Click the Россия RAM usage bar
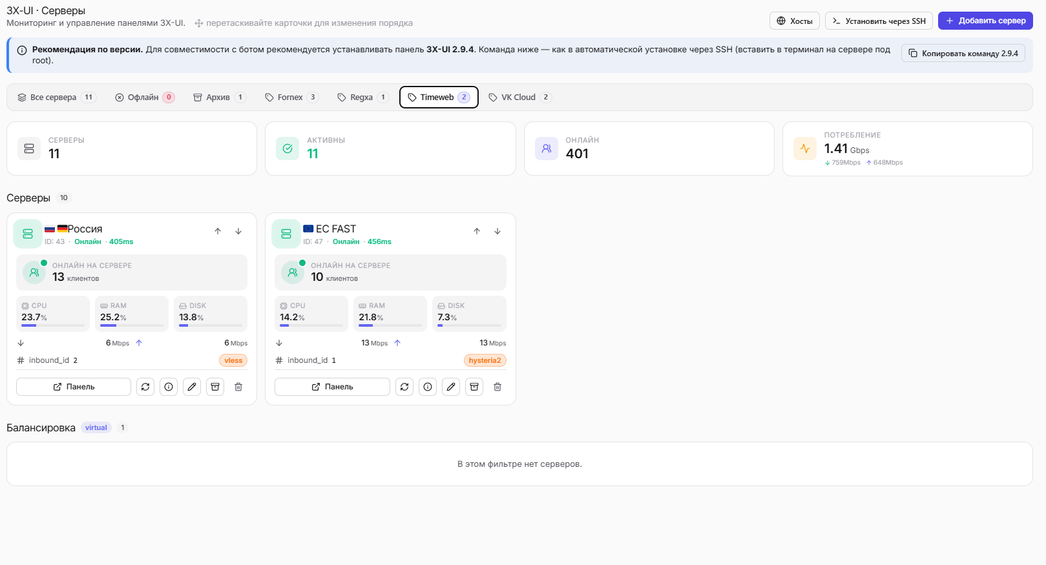The height and width of the screenshot is (565, 1046). 132,325
